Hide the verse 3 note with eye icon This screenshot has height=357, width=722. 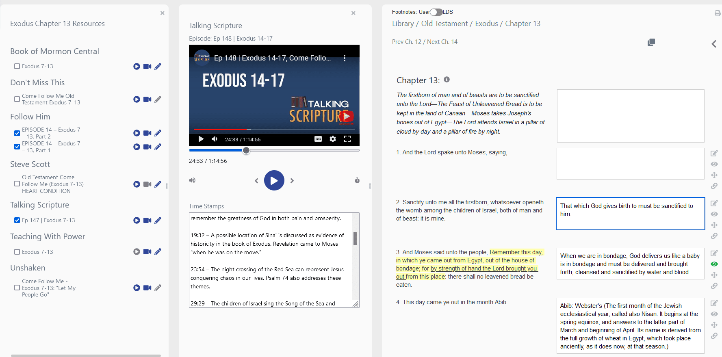[714, 264]
